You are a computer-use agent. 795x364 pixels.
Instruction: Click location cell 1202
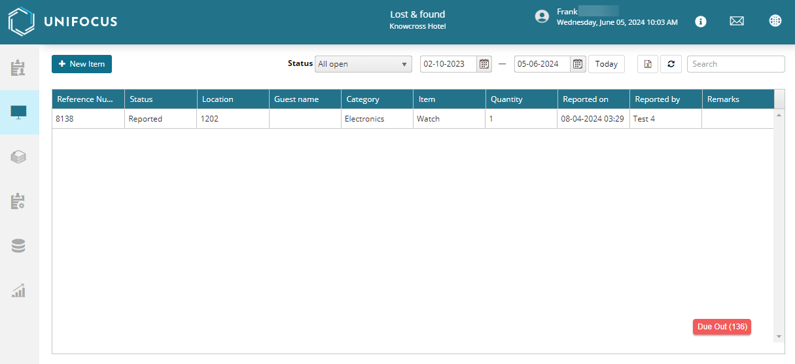pos(233,119)
